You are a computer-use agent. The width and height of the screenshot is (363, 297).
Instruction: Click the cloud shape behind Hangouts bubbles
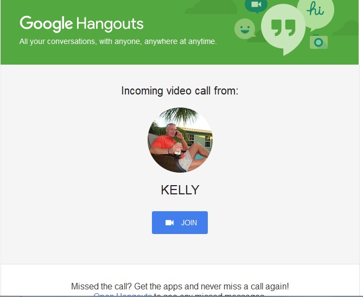coord(212,8)
